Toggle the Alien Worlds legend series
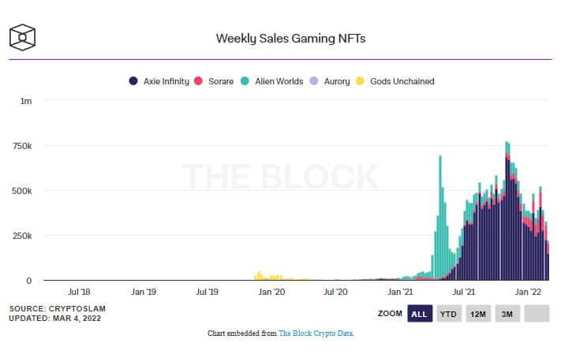Screen dimensions: 587x354 (271, 81)
